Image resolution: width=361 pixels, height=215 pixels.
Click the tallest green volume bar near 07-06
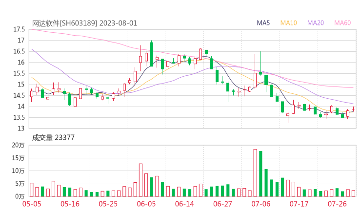coord(261,173)
